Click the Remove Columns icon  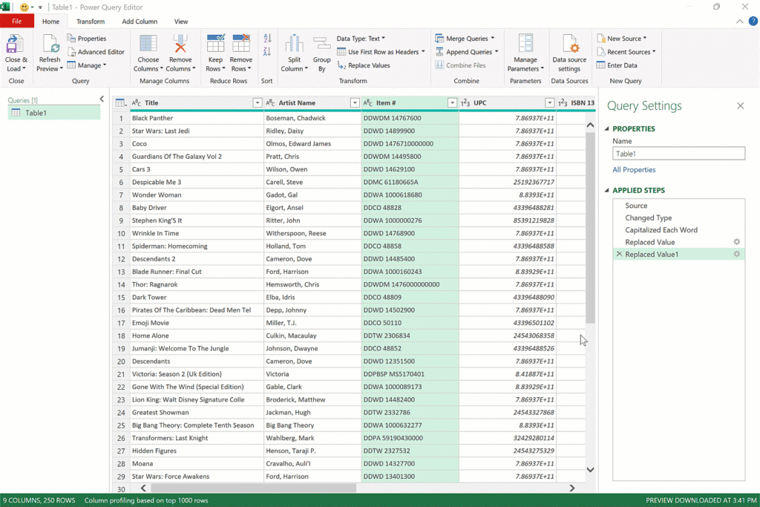(x=180, y=44)
